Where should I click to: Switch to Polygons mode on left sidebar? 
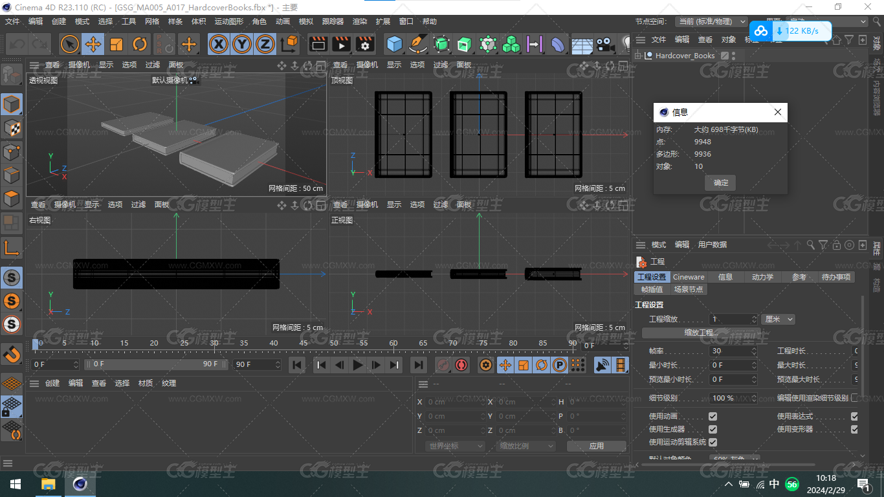[x=12, y=199]
